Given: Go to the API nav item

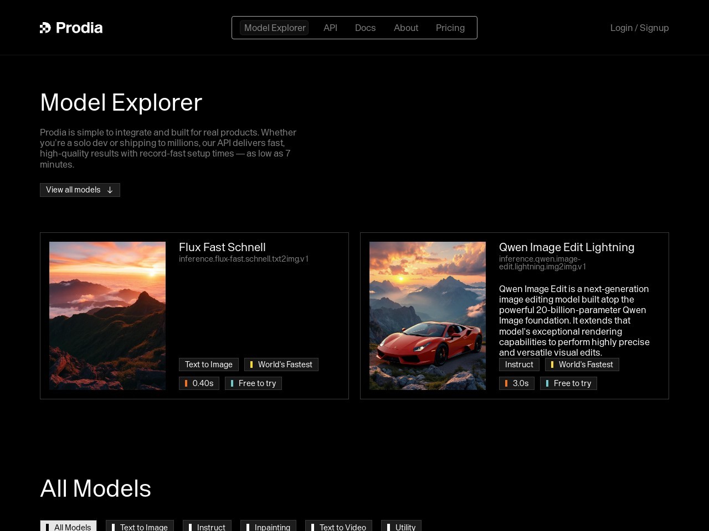Looking at the screenshot, I should 330,28.
